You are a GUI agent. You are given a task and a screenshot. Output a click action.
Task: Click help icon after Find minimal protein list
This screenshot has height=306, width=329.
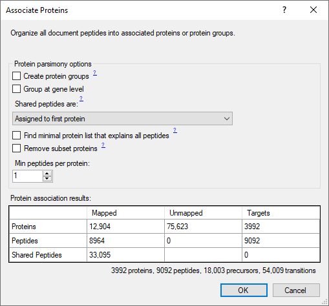[x=175, y=130]
